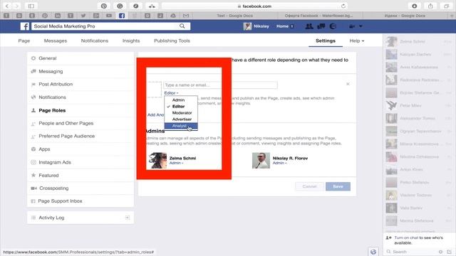The image size is (456, 256).
Task: Select the pinned Facebook tab icon
Action: (x=122, y=16)
